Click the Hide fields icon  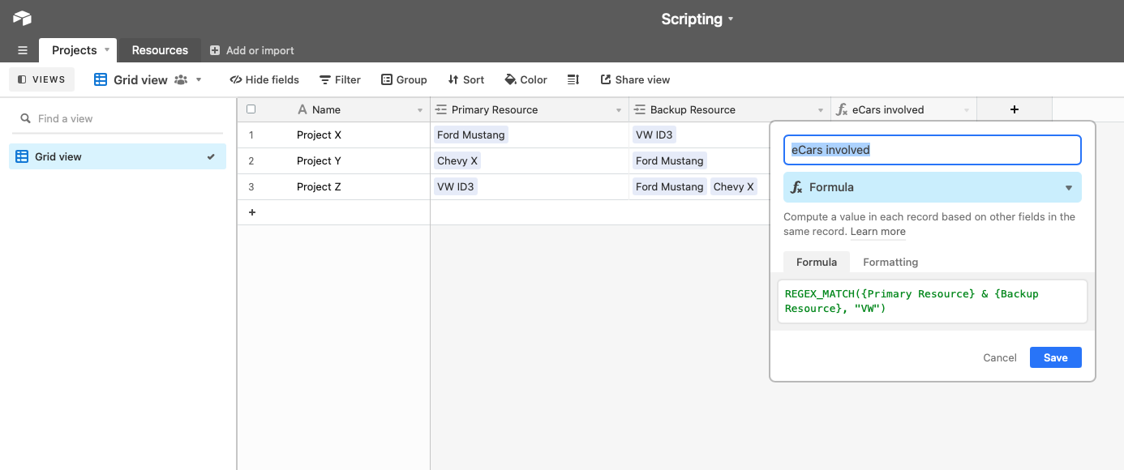coord(236,79)
